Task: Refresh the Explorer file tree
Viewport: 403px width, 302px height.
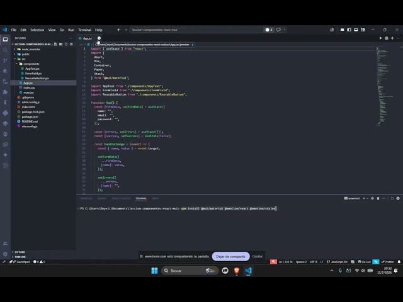Action: click(x=66, y=44)
